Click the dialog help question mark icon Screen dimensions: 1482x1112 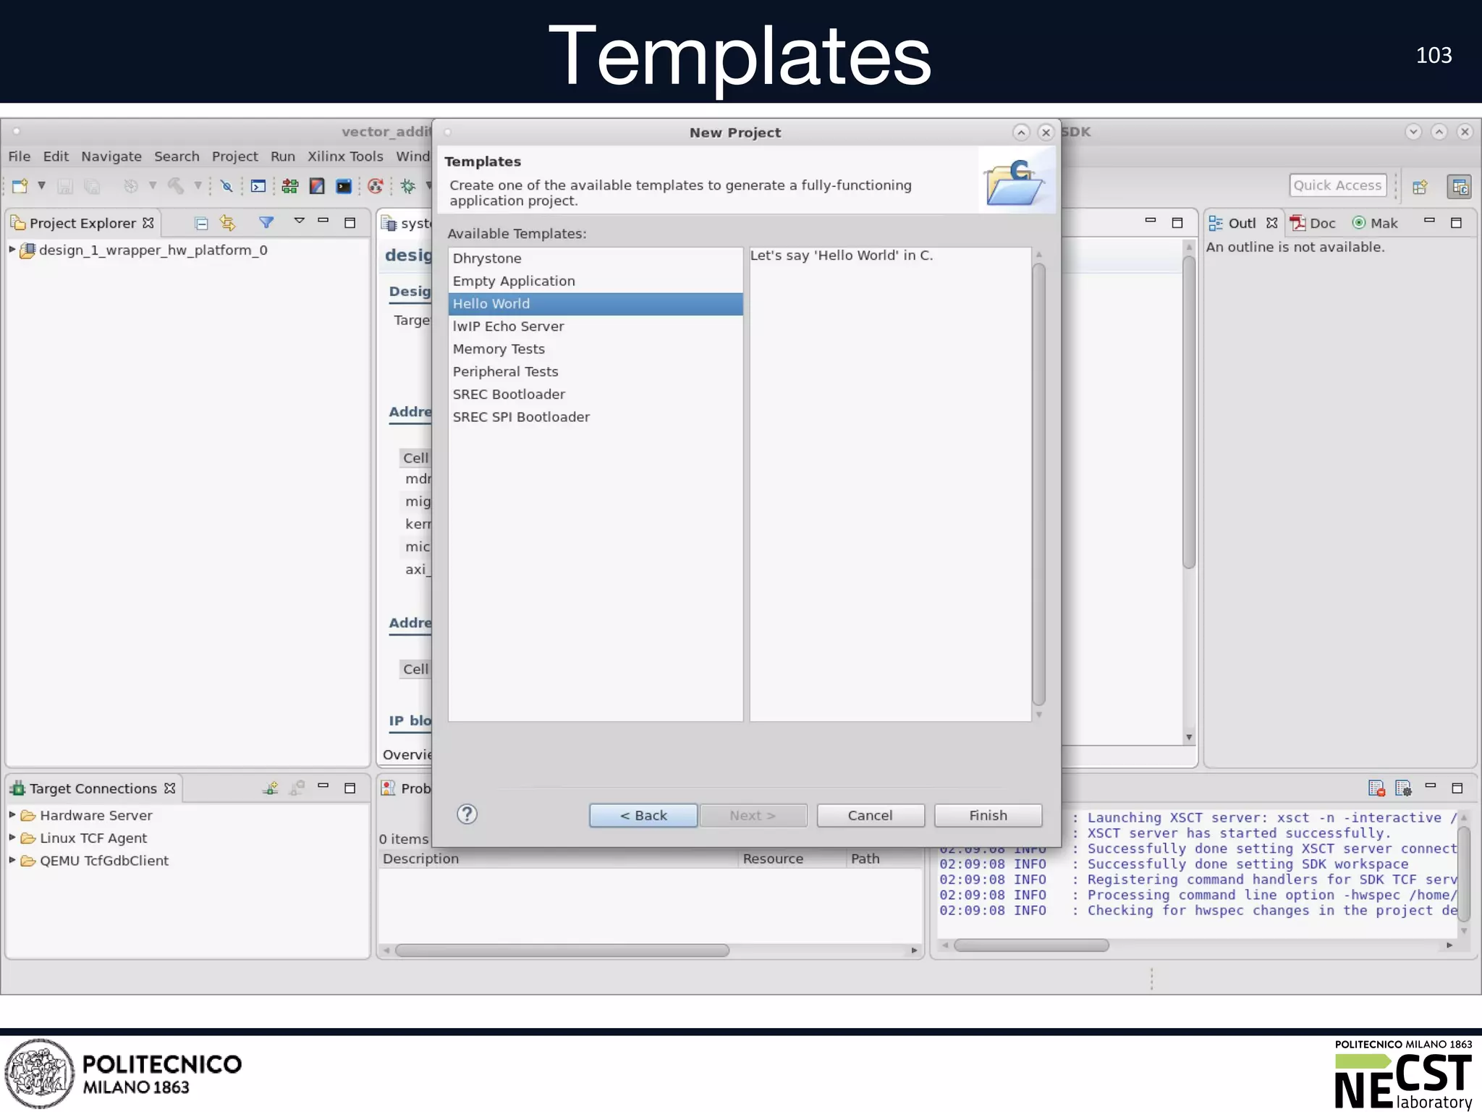(467, 814)
